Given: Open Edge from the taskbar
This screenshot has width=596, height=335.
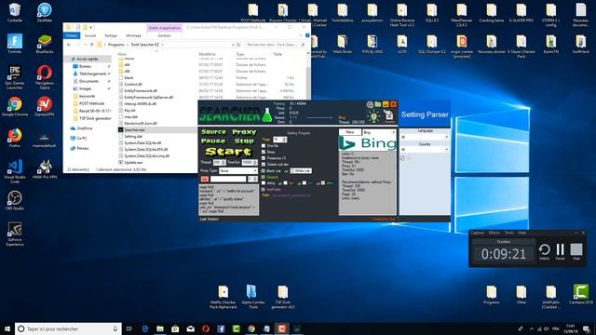Looking at the screenshot, I should [145, 328].
